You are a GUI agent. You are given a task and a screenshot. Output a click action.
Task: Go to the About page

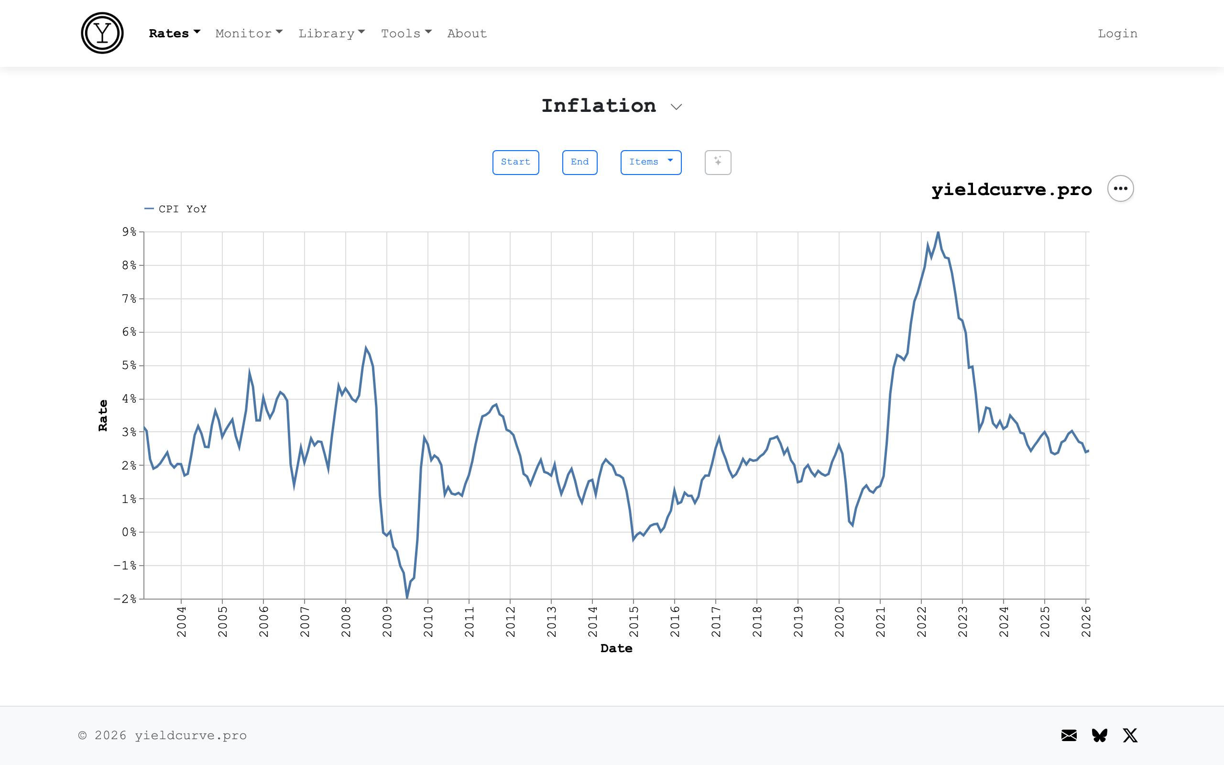pyautogui.click(x=467, y=33)
